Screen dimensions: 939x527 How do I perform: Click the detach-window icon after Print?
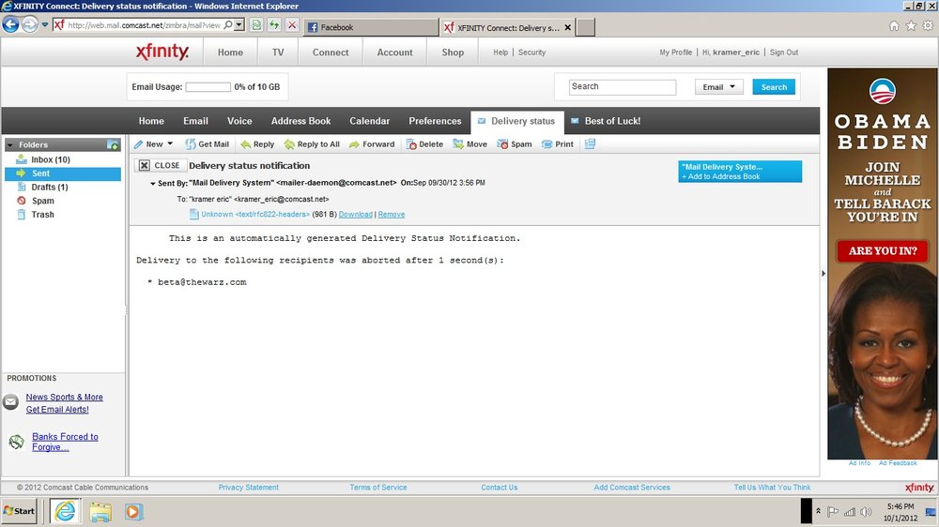click(x=590, y=144)
